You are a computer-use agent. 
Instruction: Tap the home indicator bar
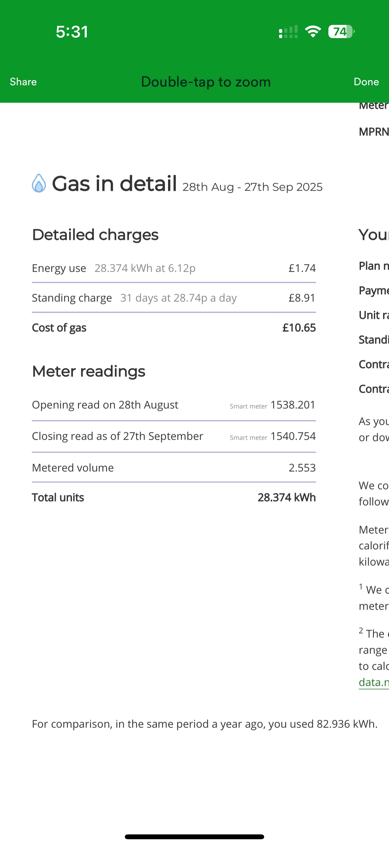point(194,836)
